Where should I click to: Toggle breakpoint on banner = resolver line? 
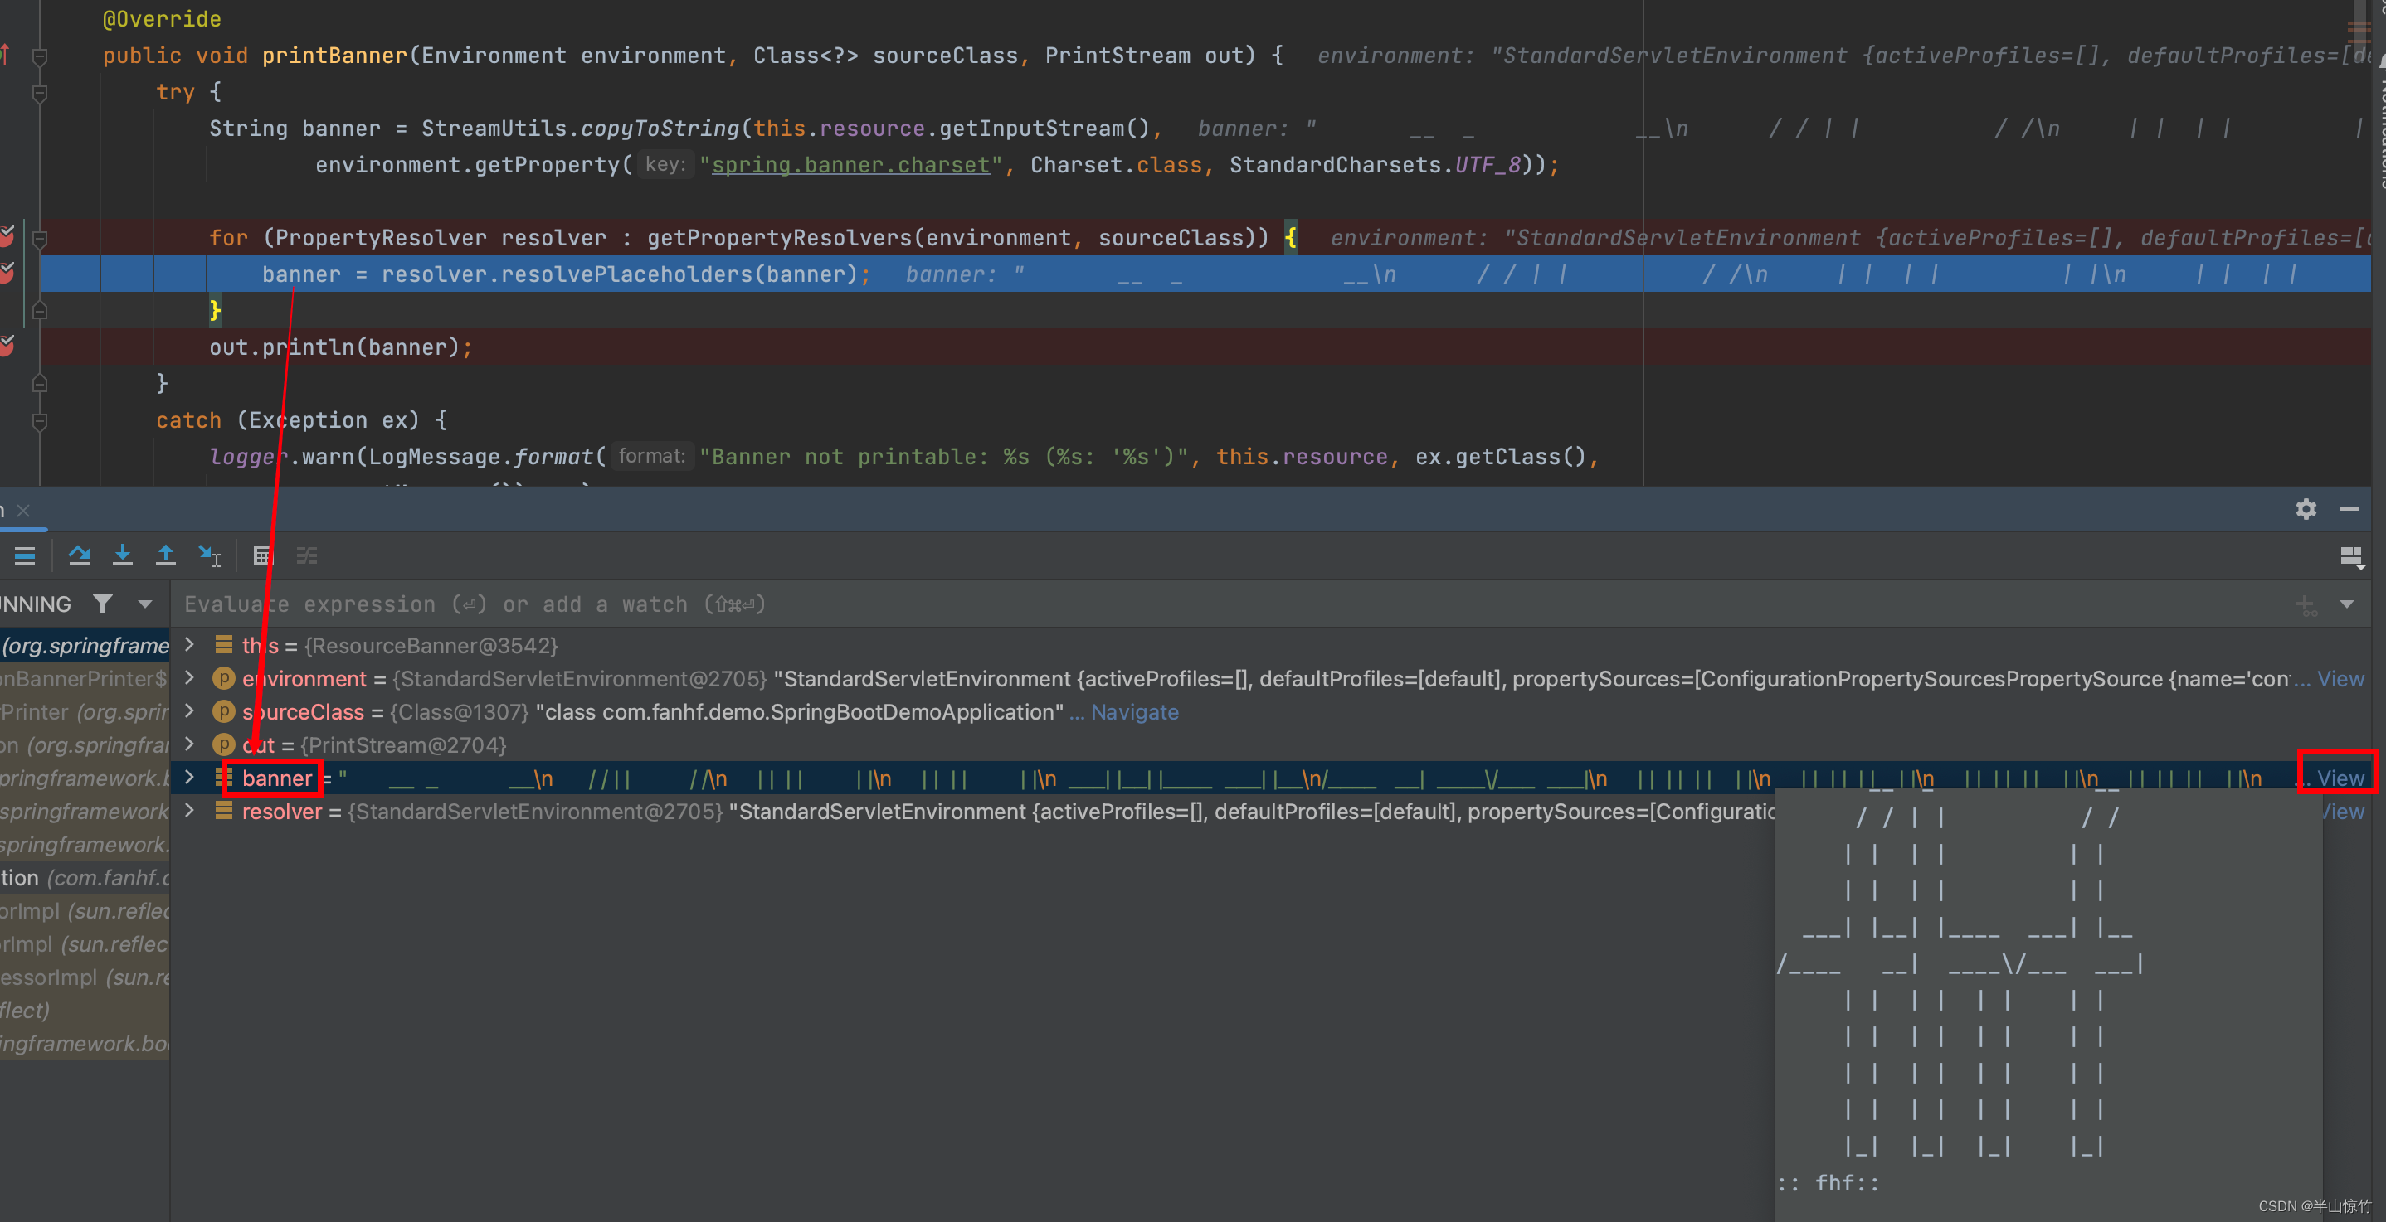7,272
